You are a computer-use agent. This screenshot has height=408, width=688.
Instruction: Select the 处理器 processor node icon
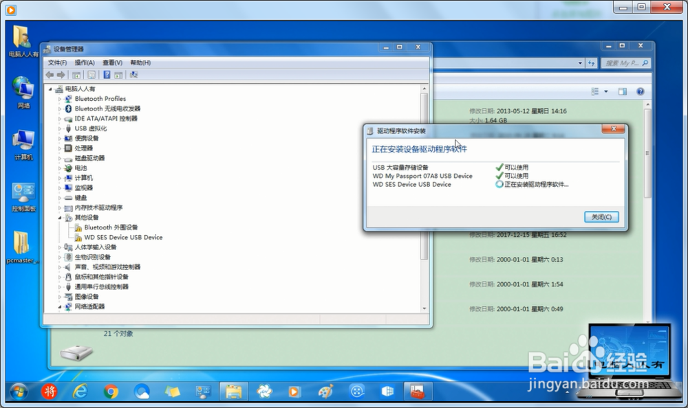click(68, 148)
